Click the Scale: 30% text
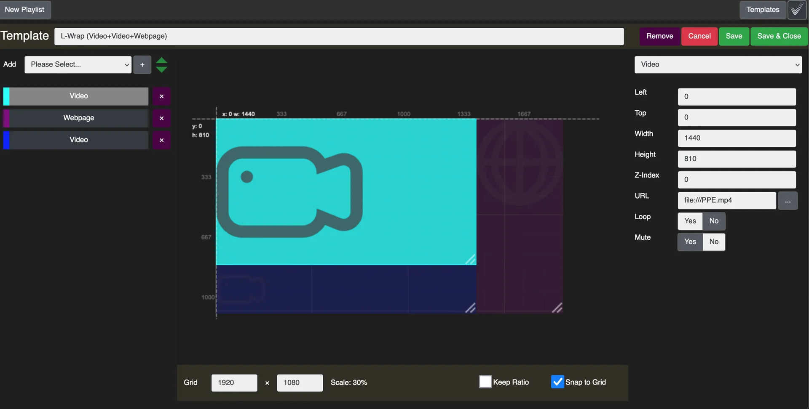The height and width of the screenshot is (409, 809). click(x=349, y=383)
